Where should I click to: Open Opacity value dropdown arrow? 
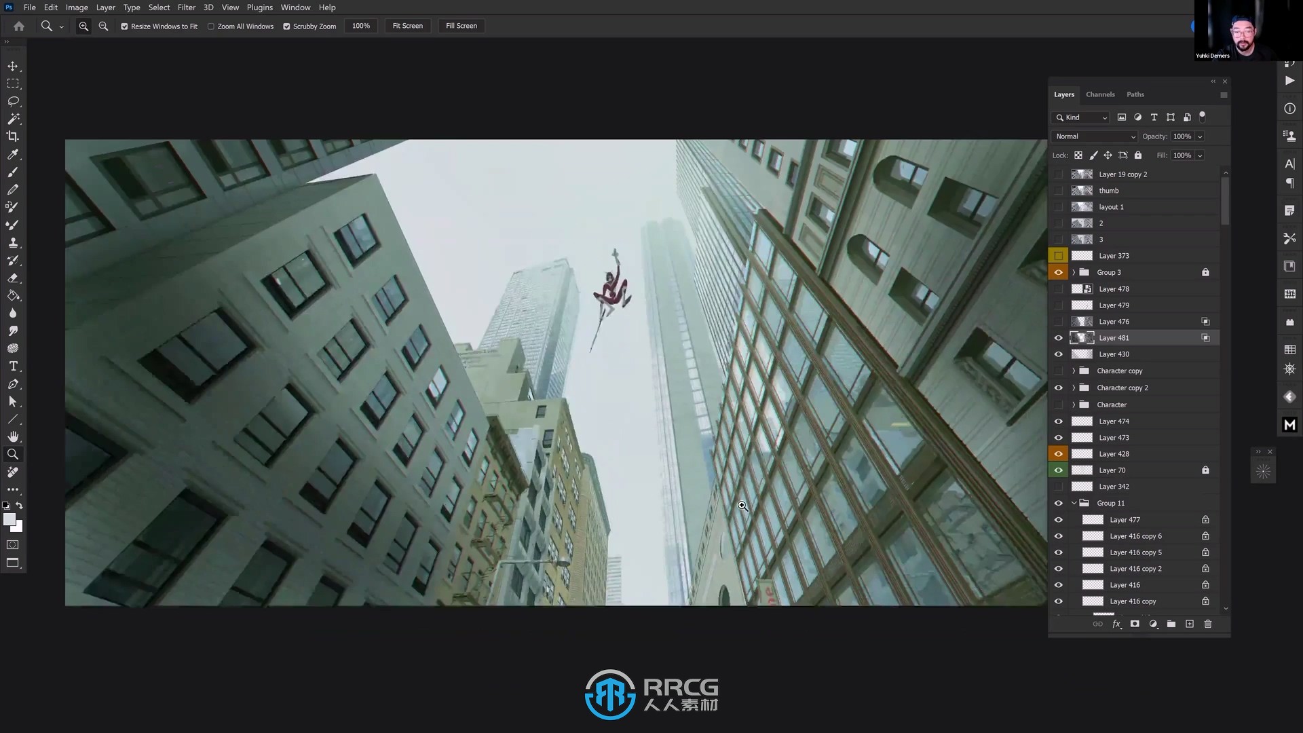point(1200,136)
